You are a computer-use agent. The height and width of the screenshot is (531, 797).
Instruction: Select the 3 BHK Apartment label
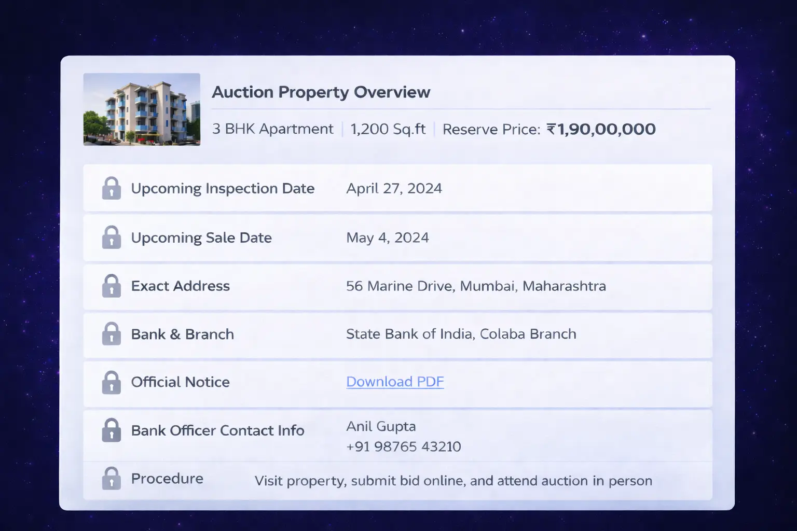click(x=272, y=129)
